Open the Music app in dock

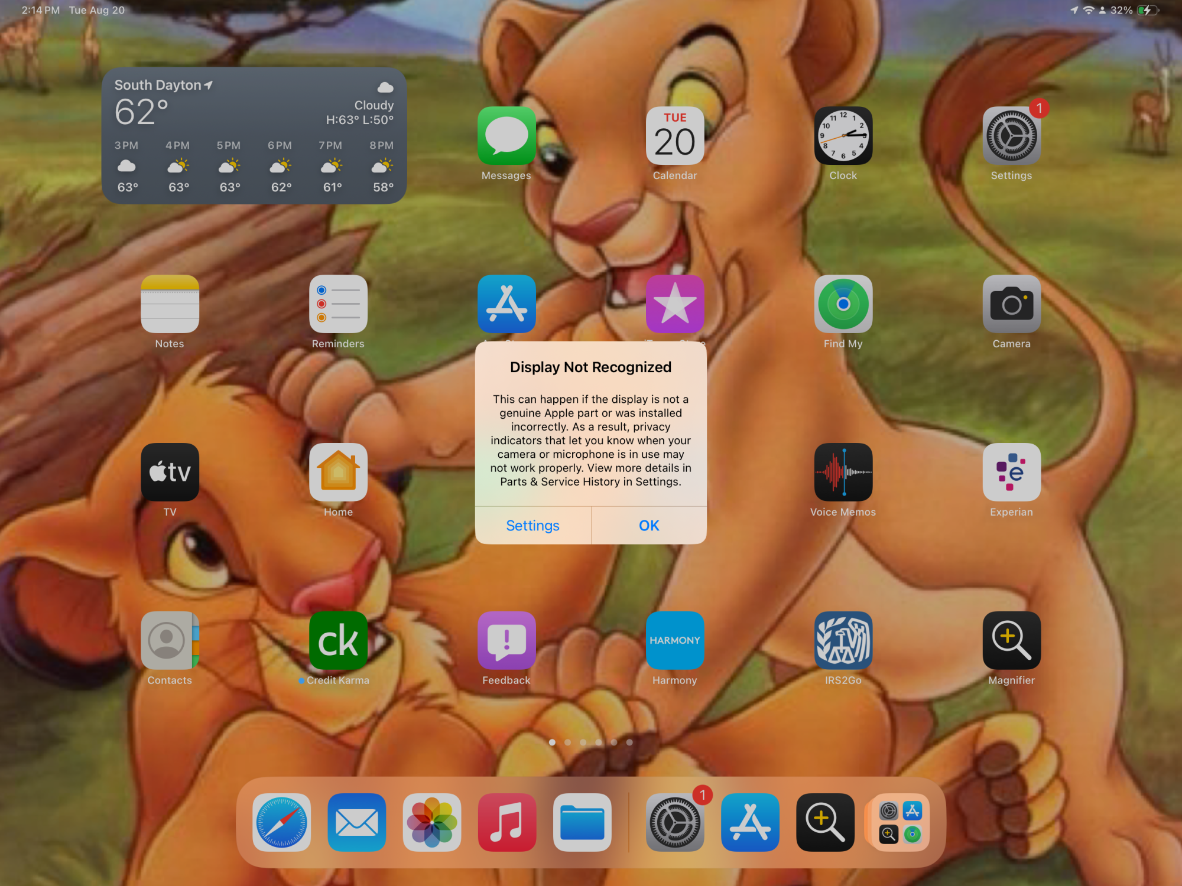507,822
